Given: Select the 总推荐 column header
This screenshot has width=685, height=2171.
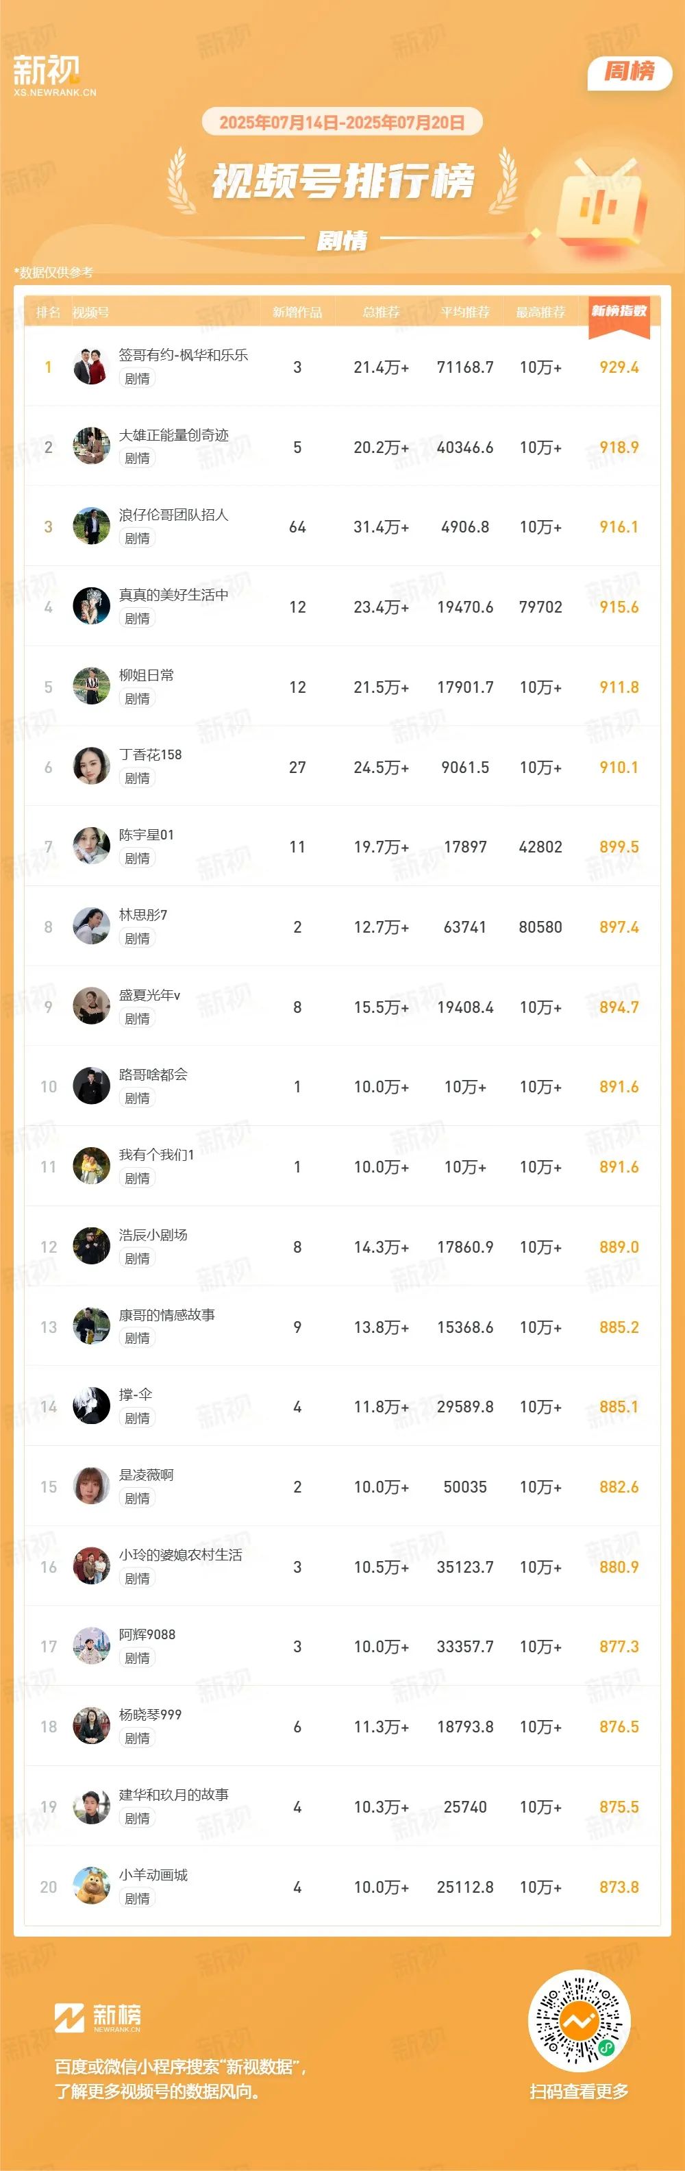Looking at the screenshot, I should click(381, 312).
